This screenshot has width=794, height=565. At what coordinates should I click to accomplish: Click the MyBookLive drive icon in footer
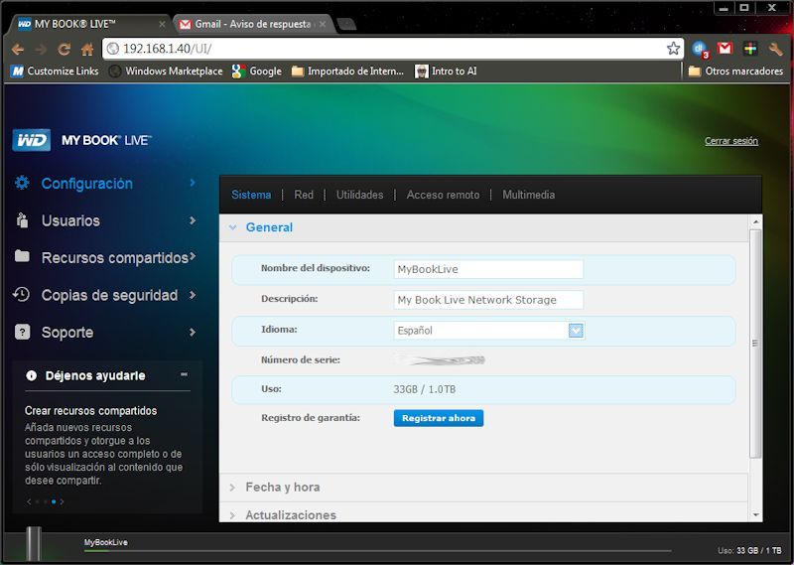pyautogui.click(x=34, y=544)
